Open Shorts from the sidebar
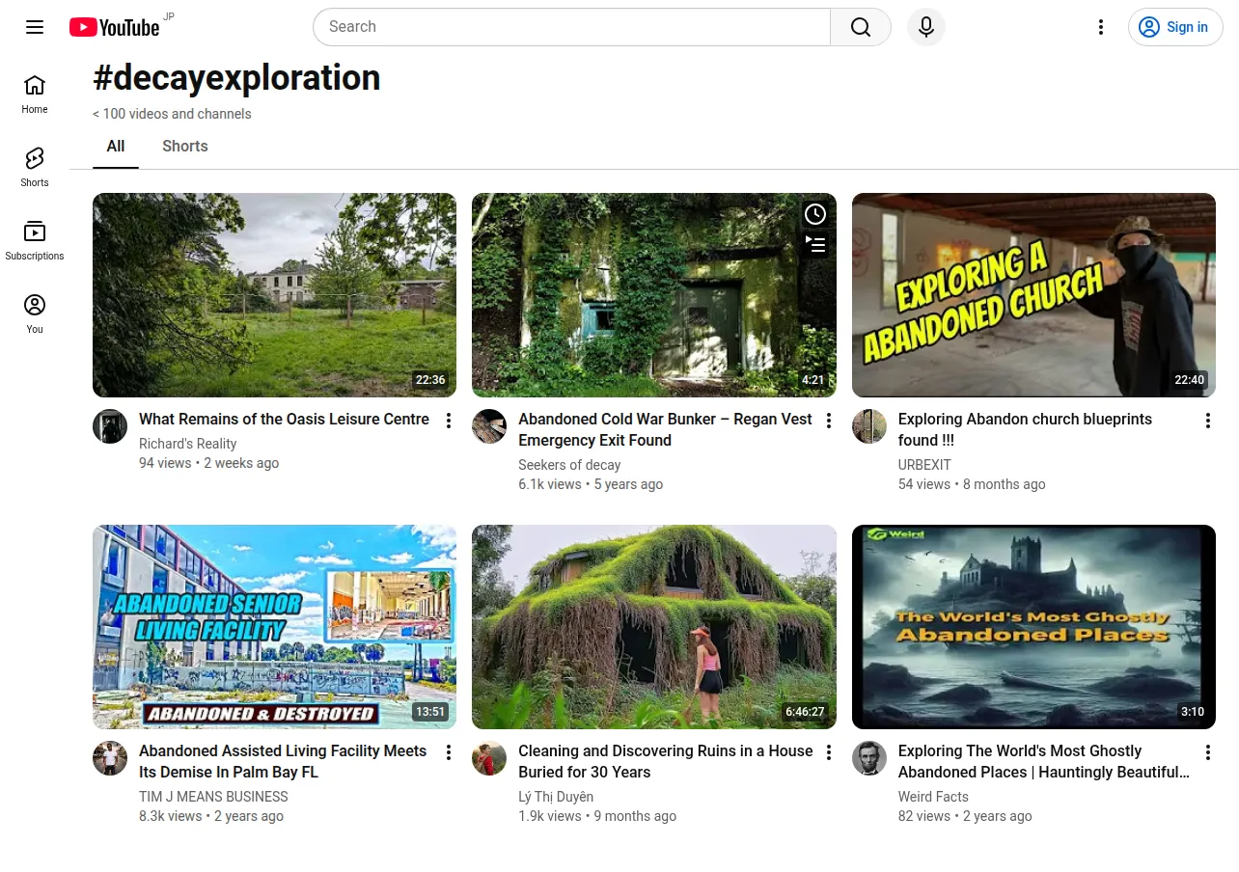The height and width of the screenshot is (872, 1239). coord(35,167)
